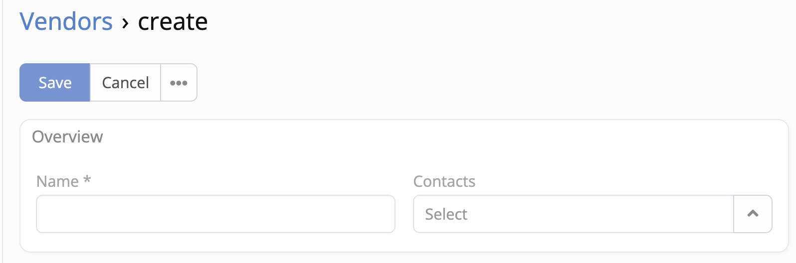Image resolution: width=796 pixels, height=263 pixels.
Task: Select the Vendors breadcrumb link
Action: pos(66,22)
